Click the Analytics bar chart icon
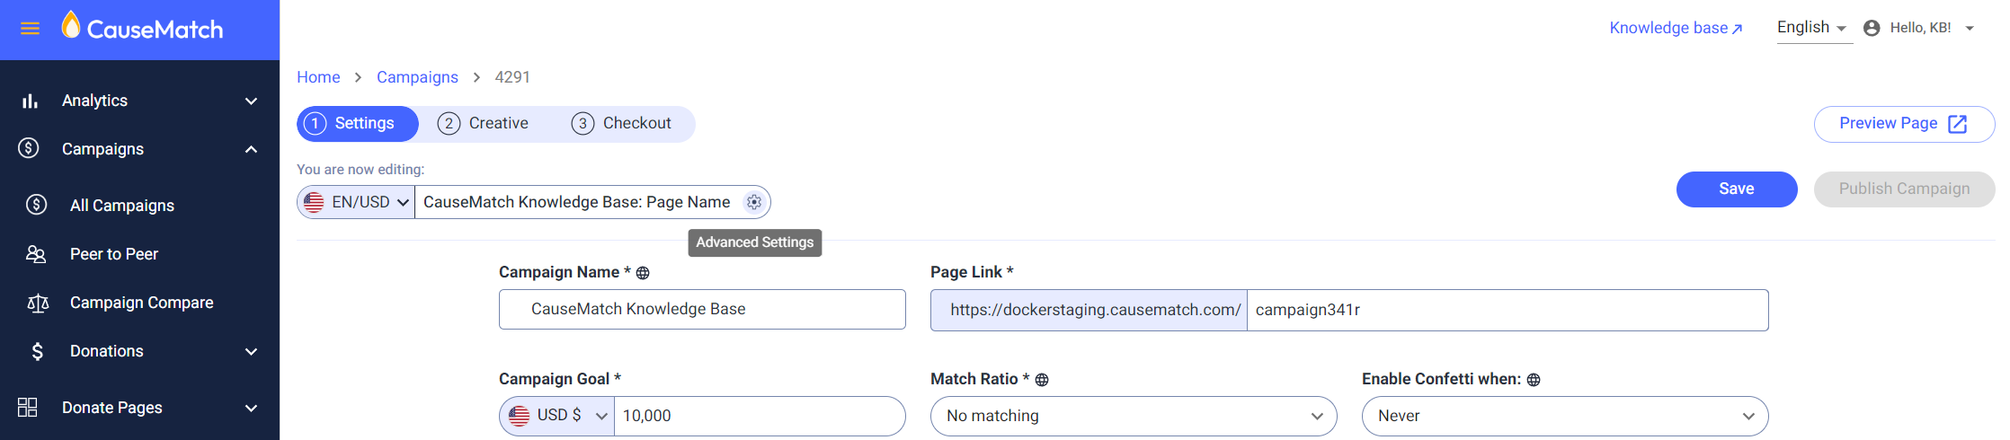2010x440 pixels. click(30, 101)
